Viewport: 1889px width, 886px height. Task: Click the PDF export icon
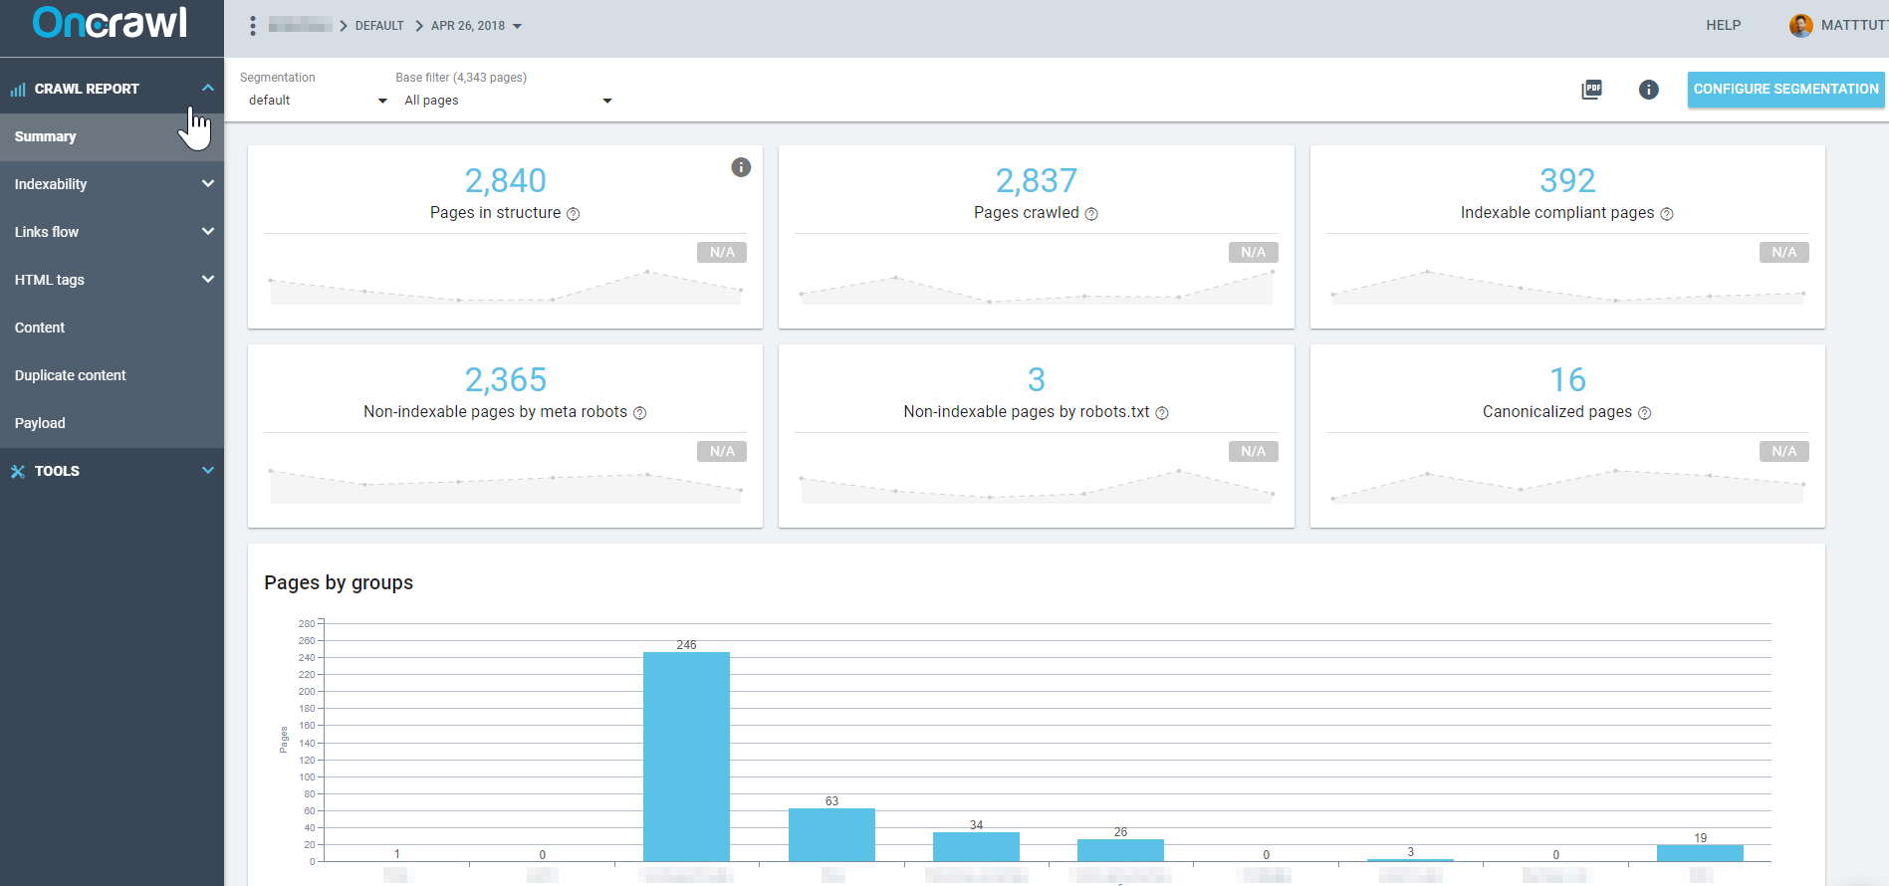point(1591,90)
